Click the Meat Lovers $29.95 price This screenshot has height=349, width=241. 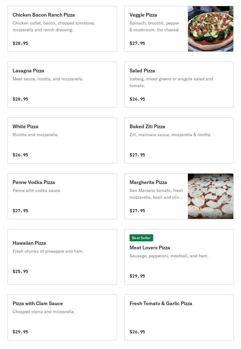[x=137, y=276]
